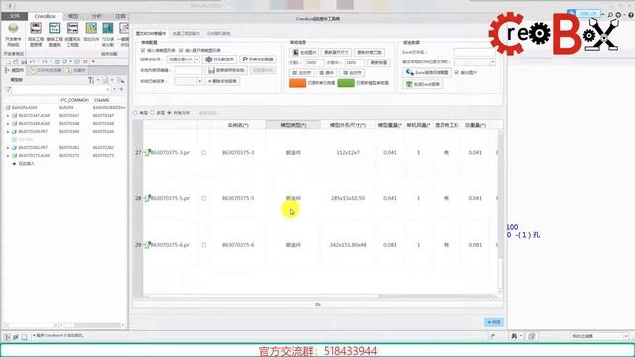Click the part icon of row 27
Image resolution: width=635 pixels, height=357 pixels.
point(147,153)
